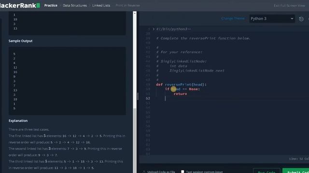Image resolution: width=309 pixels, height=173 pixels.
Task: Click 'There are three test cases.' text
Action: pyautogui.click(x=29, y=129)
